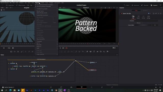Switch to the Fairlight page icon

[102, 87]
